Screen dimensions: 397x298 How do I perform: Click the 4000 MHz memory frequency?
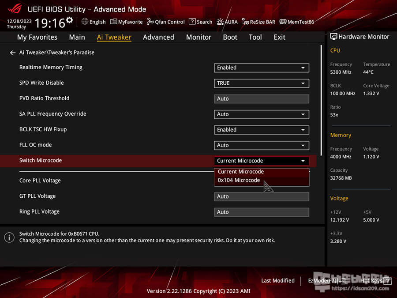pos(341,157)
